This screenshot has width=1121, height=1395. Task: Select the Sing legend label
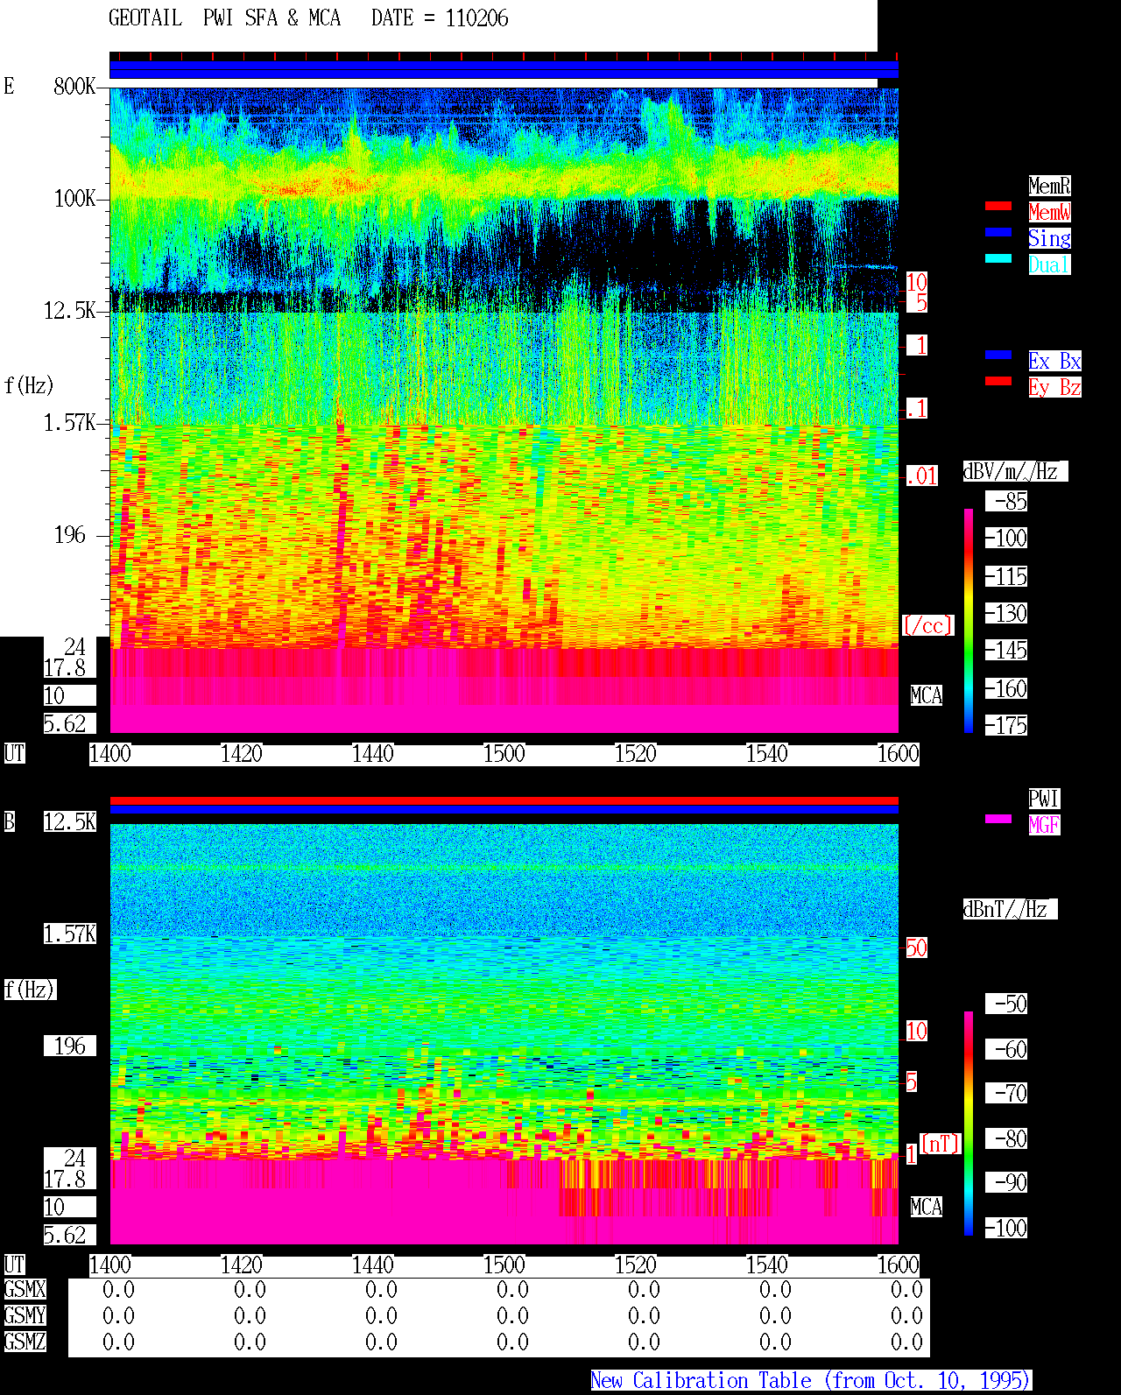(x=1049, y=238)
